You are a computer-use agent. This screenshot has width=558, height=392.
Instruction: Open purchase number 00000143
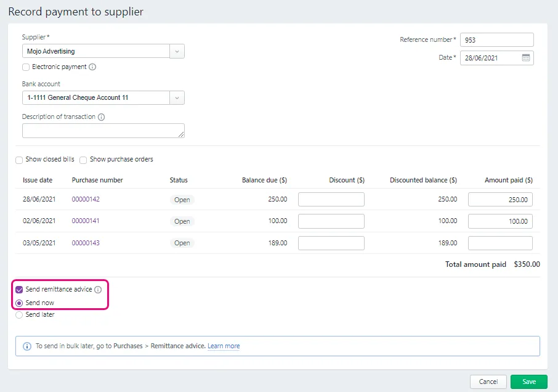[x=86, y=243]
